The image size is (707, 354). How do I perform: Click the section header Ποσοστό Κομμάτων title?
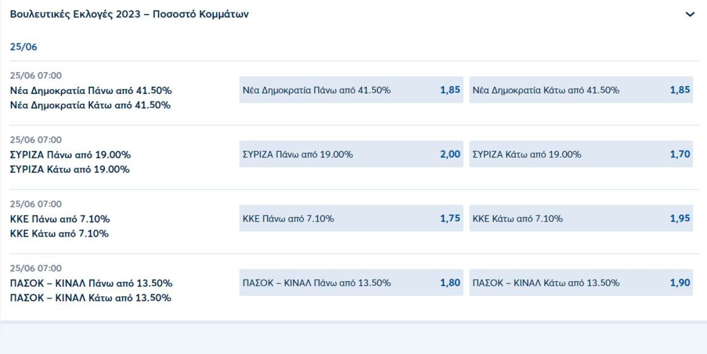tap(129, 15)
